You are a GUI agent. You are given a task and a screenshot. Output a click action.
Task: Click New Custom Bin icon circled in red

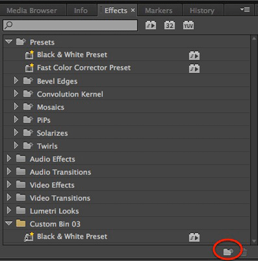coord(228,251)
